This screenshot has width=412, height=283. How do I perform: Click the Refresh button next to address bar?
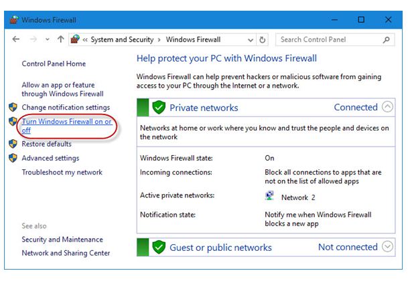(x=262, y=40)
